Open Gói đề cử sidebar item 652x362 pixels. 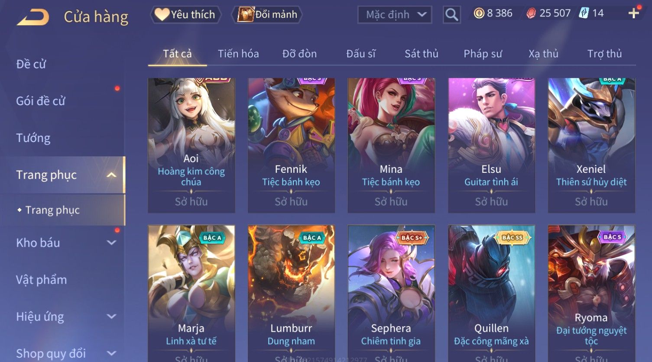coord(41,101)
